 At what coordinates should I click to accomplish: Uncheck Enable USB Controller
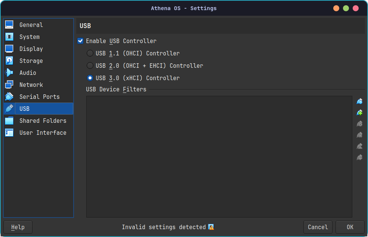(x=80, y=41)
